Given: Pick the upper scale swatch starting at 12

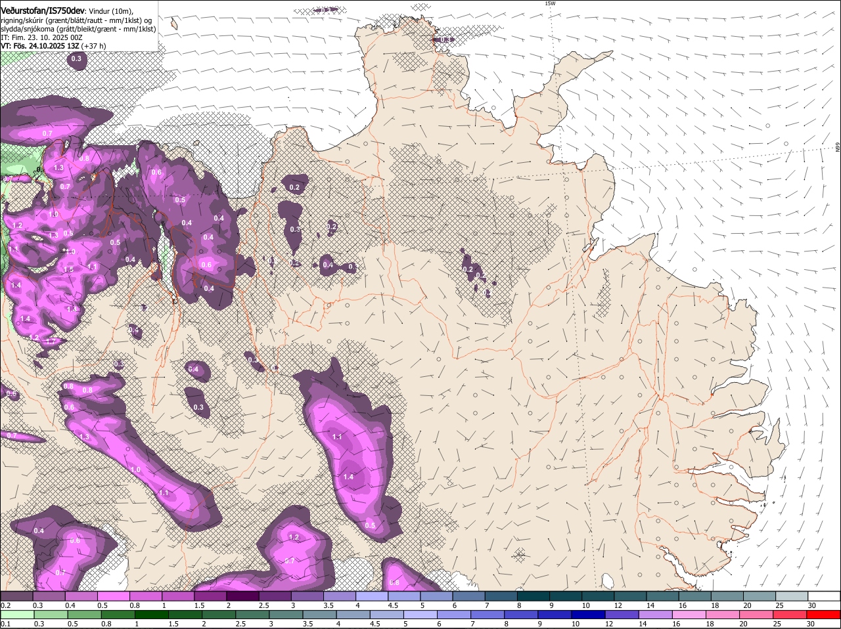Looking at the screenshot, I should tap(631, 596).
